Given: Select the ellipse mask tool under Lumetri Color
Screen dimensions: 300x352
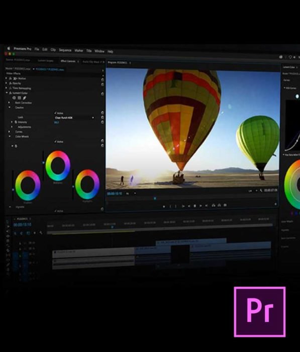Looking at the screenshot, I should 14,98.
